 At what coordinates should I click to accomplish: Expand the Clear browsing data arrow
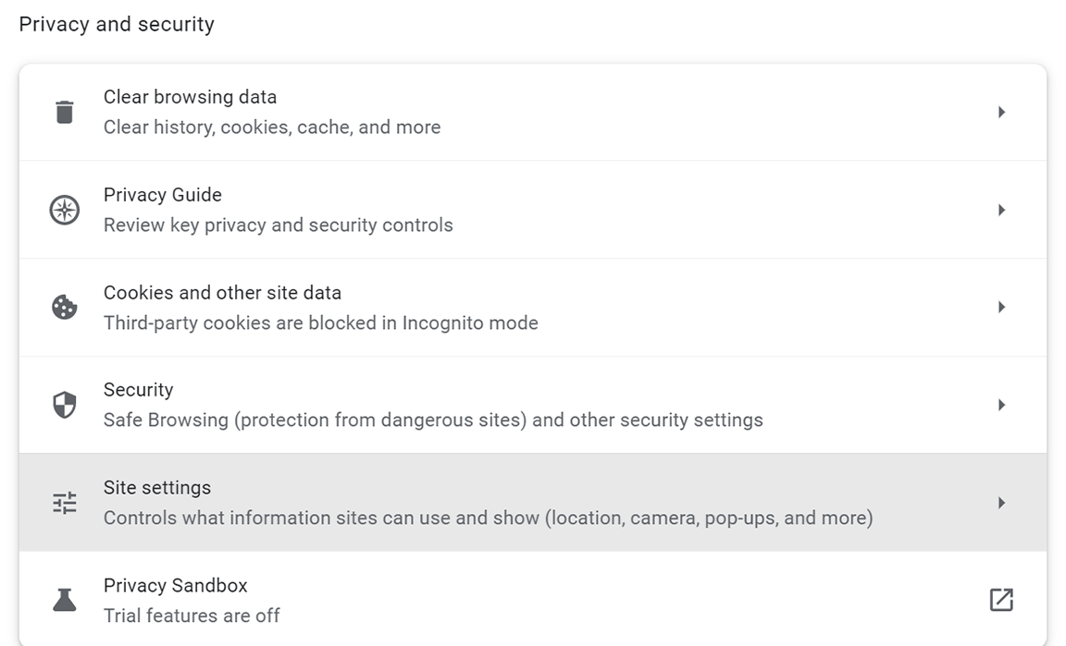1001,112
